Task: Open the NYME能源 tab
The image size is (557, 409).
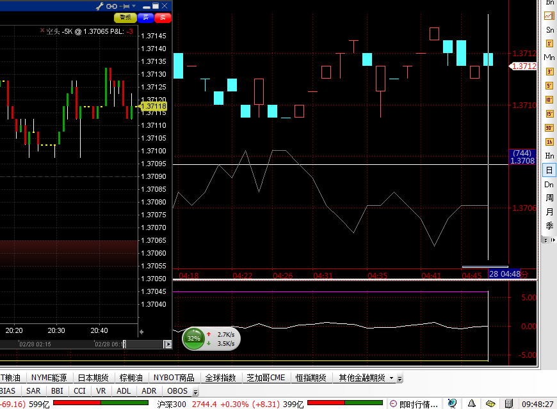Action: (x=49, y=378)
